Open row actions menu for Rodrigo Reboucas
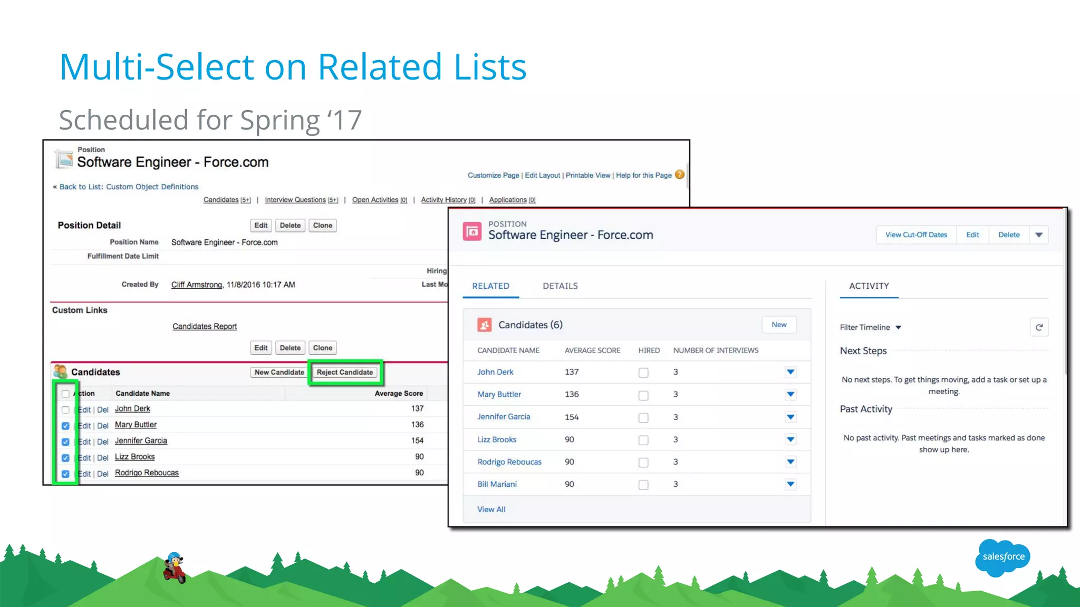Image resolution: width=1080 pixels, height=607 pixels. click(x=790, y=462)
